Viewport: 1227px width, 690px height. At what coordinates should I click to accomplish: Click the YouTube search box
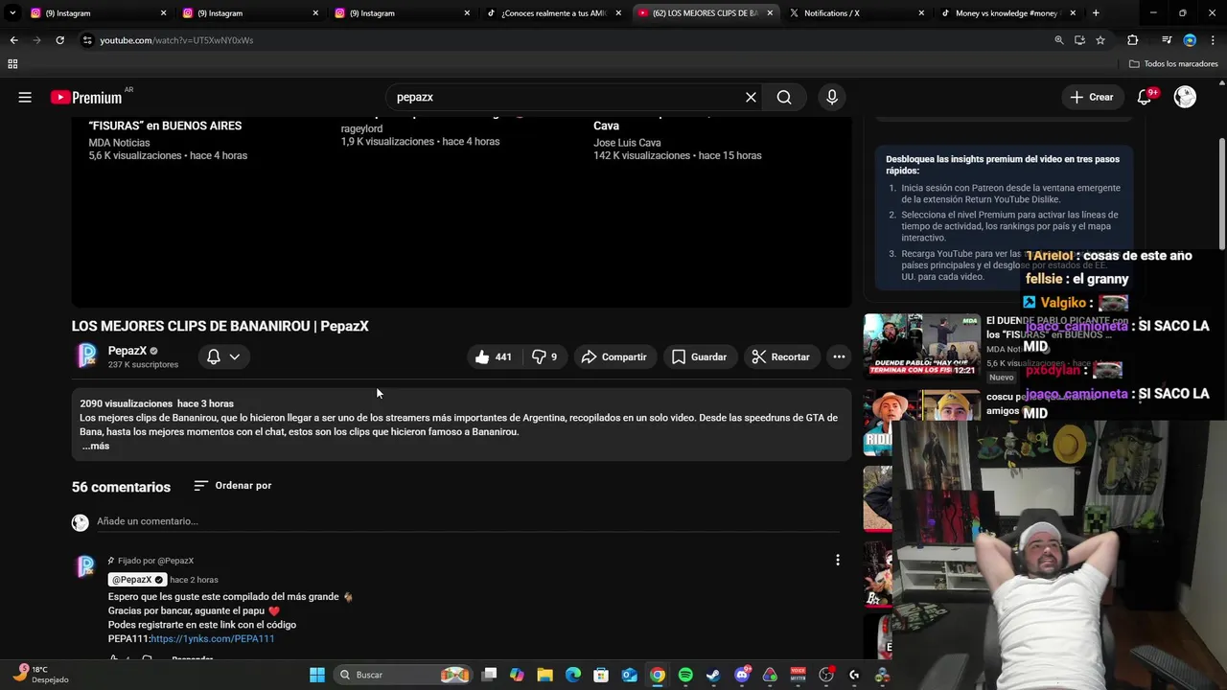point(566,97)
